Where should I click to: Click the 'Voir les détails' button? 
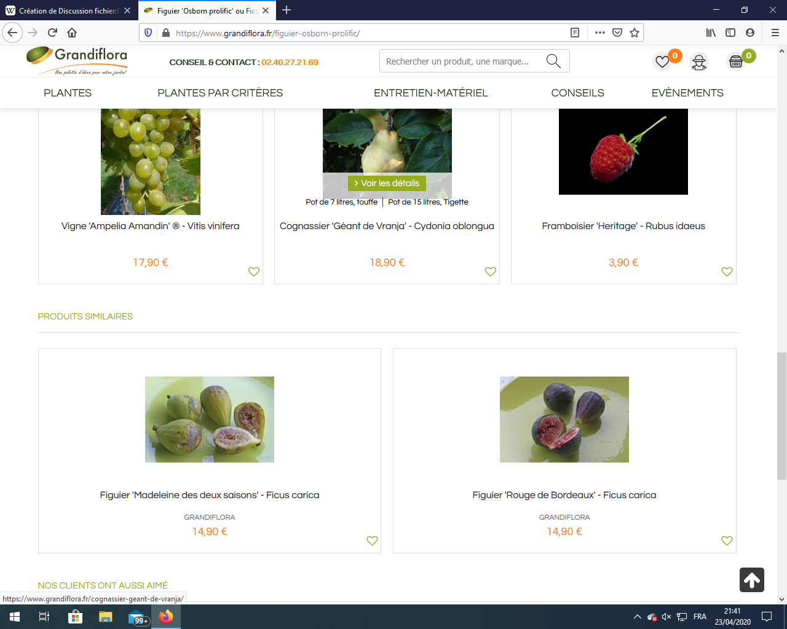[x=387, y=183]
